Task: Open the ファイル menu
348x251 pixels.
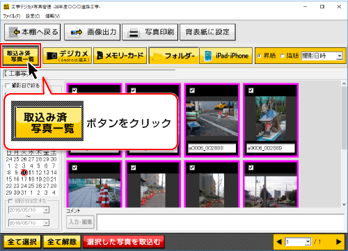Action: tap(11, 16)
